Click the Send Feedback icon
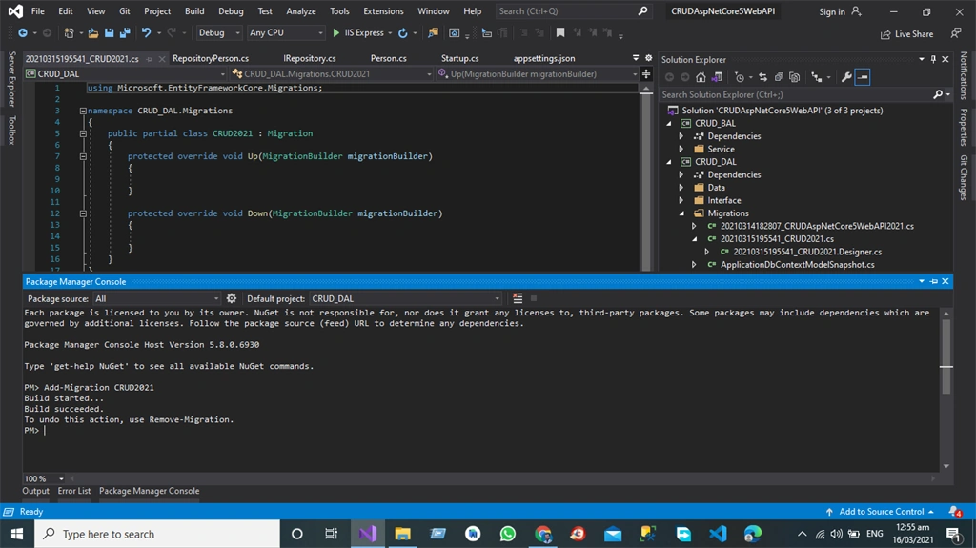Screen dimensions: 976x548 956,33
